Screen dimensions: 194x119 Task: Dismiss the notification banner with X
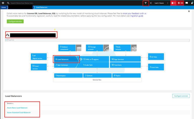pos(189,11)
